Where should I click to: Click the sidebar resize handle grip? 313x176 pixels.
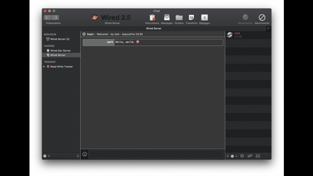[78, 156]
